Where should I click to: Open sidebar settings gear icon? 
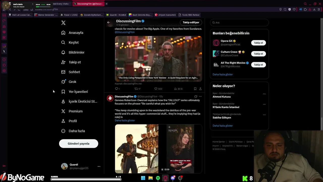[x=4, y=71]
